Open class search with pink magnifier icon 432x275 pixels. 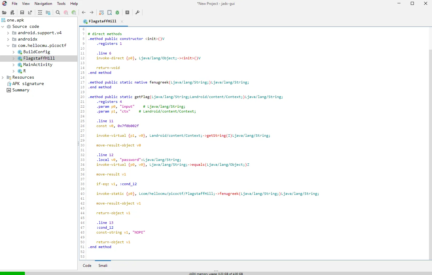[x=66, y=12]
